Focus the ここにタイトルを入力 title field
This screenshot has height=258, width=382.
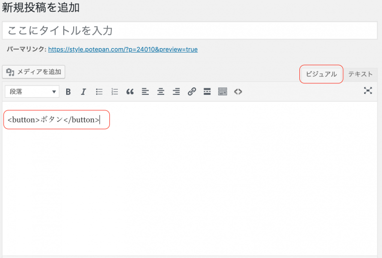[x=190, y=31]
